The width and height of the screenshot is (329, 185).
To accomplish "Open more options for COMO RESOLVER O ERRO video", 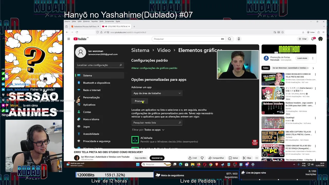I will click(315, 75).
